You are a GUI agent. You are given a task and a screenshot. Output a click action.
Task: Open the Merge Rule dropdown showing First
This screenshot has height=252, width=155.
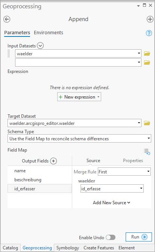124,172
